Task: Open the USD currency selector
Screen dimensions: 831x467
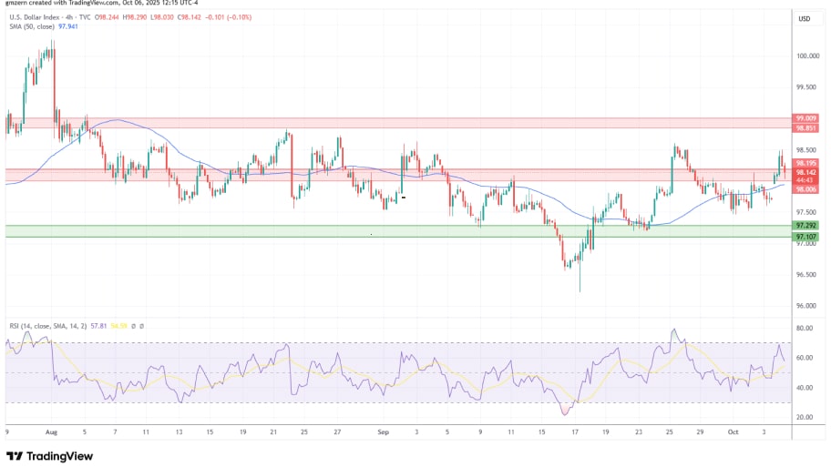Action: click(805, 18)
